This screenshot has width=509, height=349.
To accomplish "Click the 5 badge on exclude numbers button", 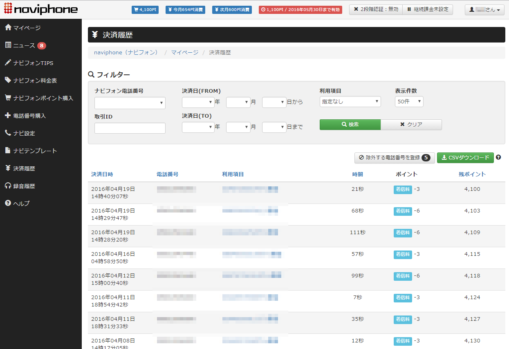I will coord(426,158).
